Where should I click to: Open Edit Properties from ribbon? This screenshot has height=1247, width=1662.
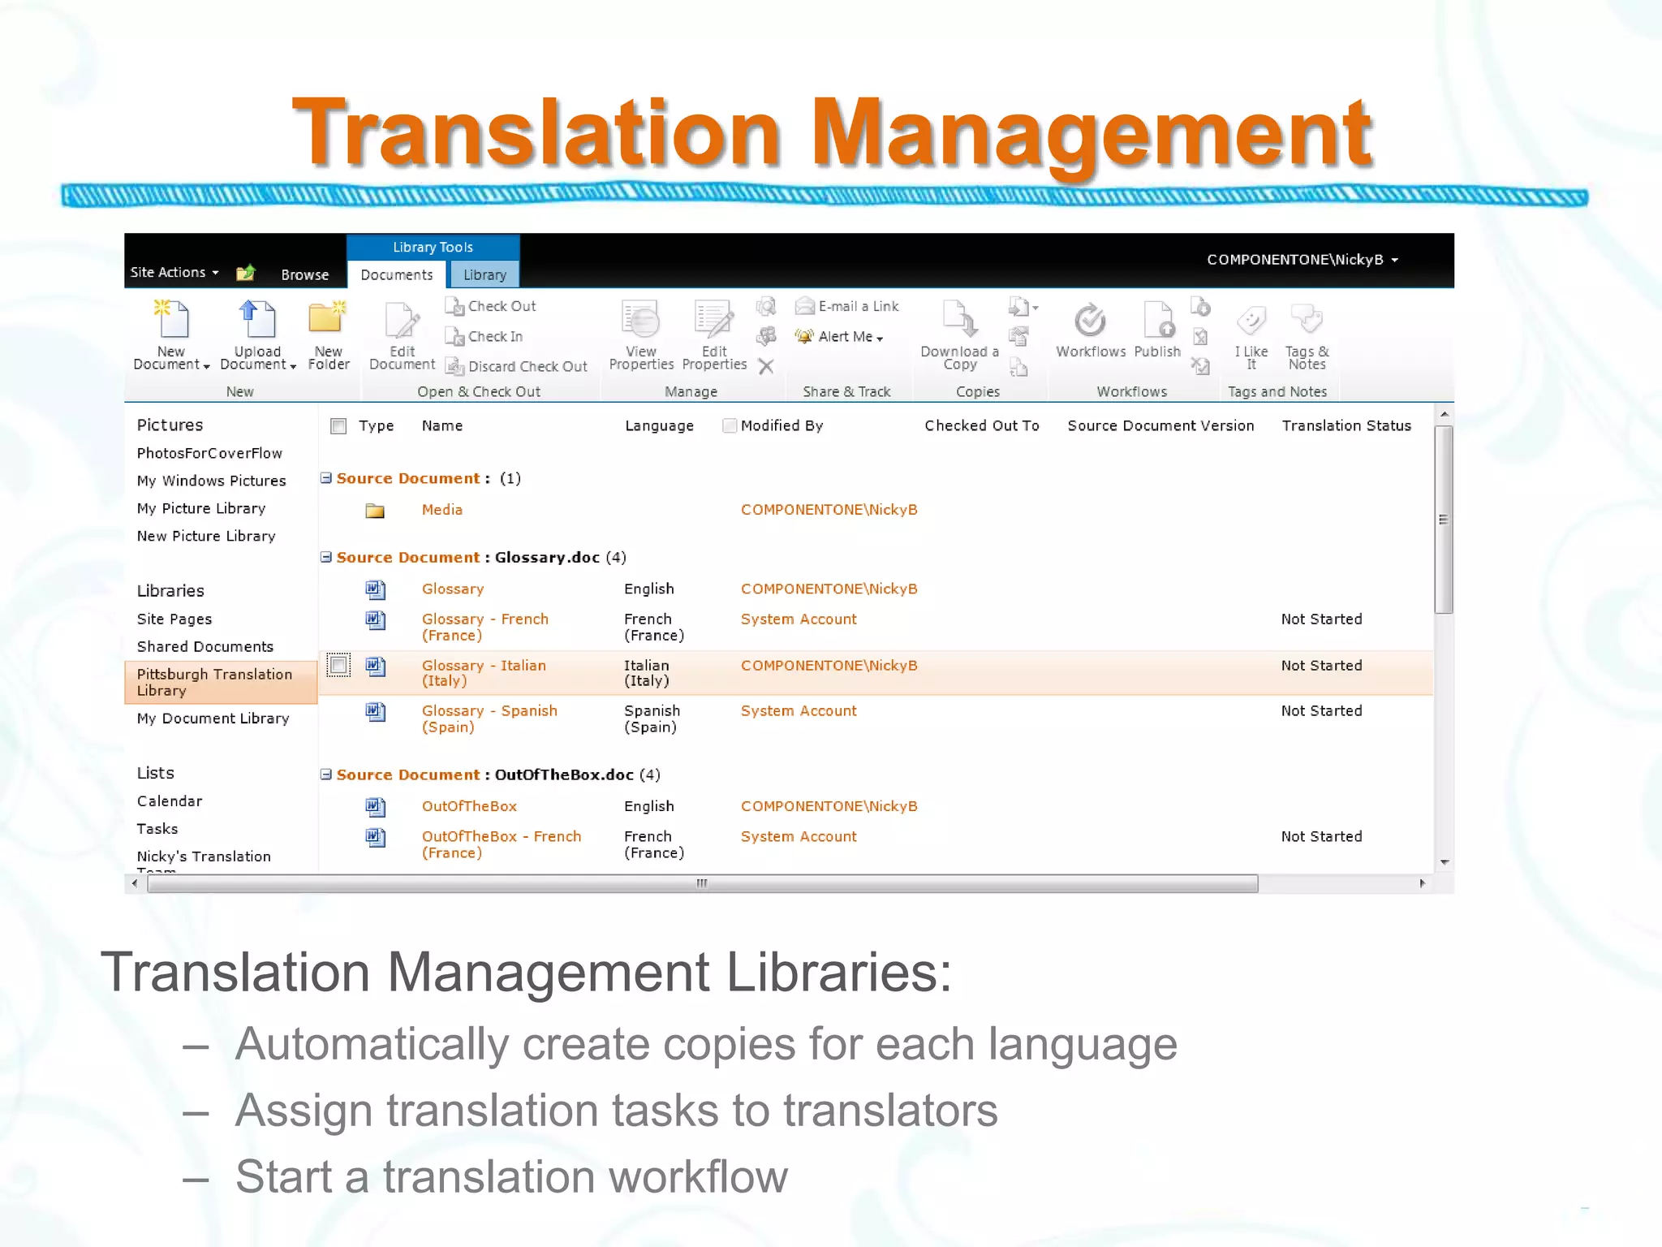coord(714,335)
